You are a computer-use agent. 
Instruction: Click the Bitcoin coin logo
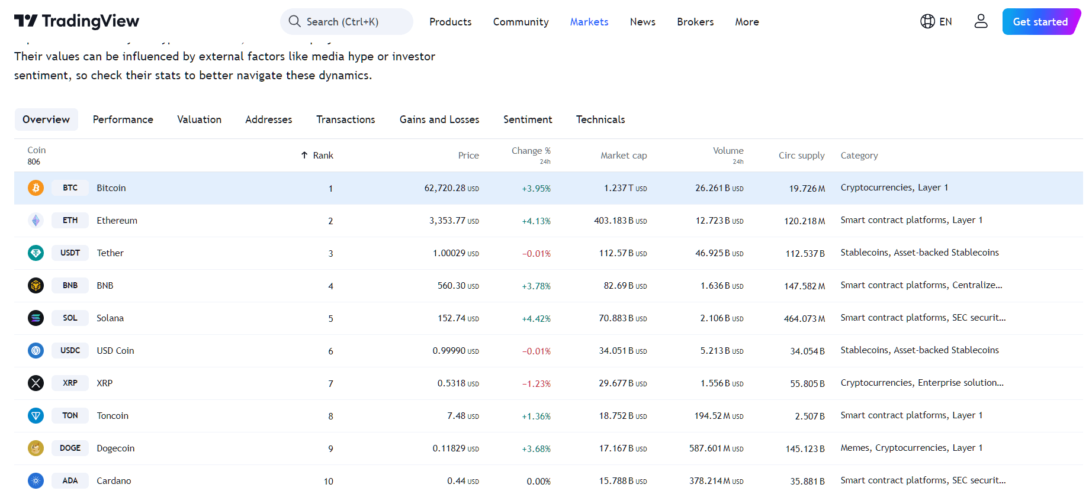(36, 188)
